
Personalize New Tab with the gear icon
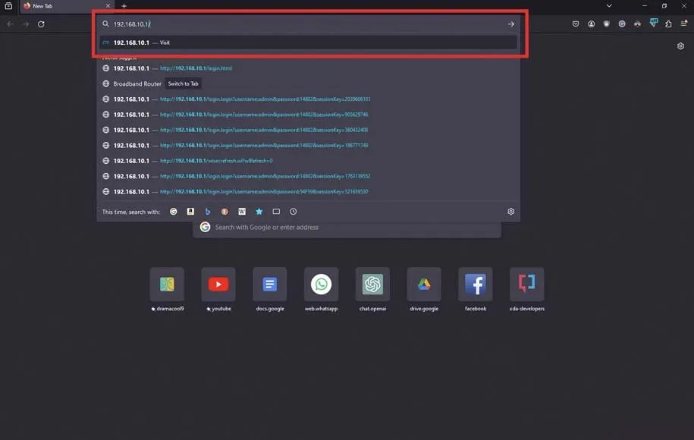tap(680, 46)
